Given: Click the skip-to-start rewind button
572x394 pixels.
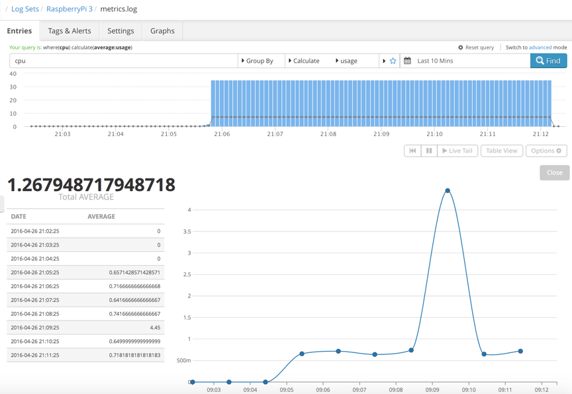Looking at the screenshot, I should (412, 151).
